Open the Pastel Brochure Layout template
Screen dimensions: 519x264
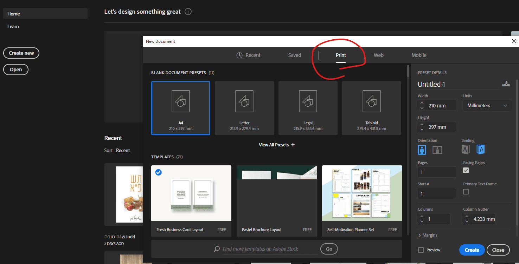(x=277, y=201)
